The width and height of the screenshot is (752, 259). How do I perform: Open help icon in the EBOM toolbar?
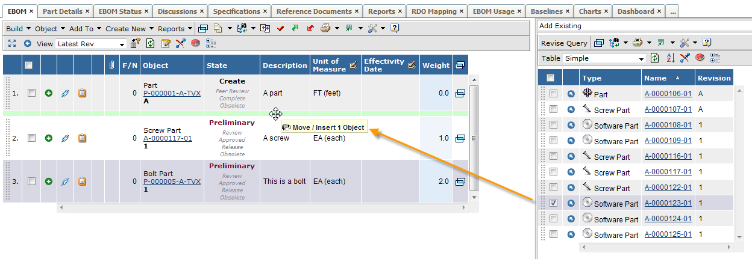point(395,28)
